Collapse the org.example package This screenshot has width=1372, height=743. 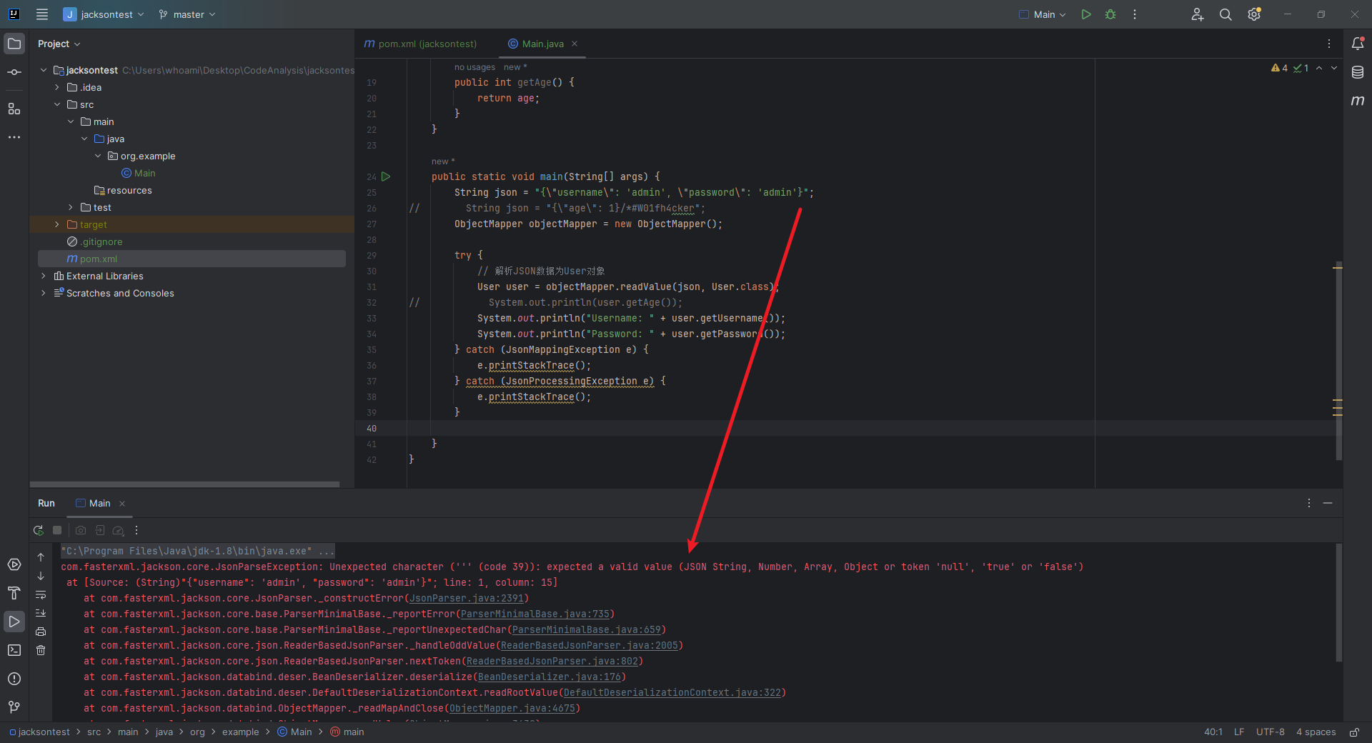pos(98,156)
